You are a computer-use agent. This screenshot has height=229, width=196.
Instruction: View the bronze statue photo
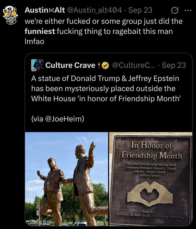coord(67,179)
